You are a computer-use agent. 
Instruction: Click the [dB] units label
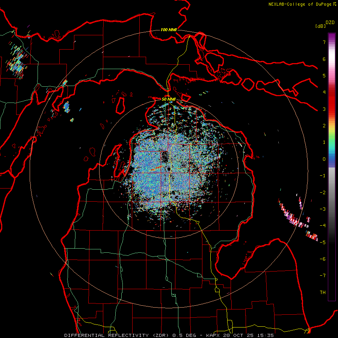coord(320,26)
